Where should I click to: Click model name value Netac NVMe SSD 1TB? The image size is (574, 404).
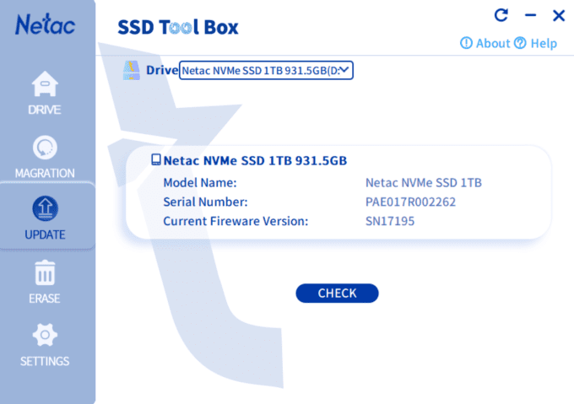click(x=424, y=182)
